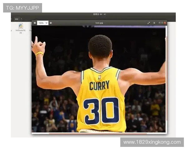187x150 pixels.
Task: Click the zoom in button beside 100%
Action: coord(51,23)
